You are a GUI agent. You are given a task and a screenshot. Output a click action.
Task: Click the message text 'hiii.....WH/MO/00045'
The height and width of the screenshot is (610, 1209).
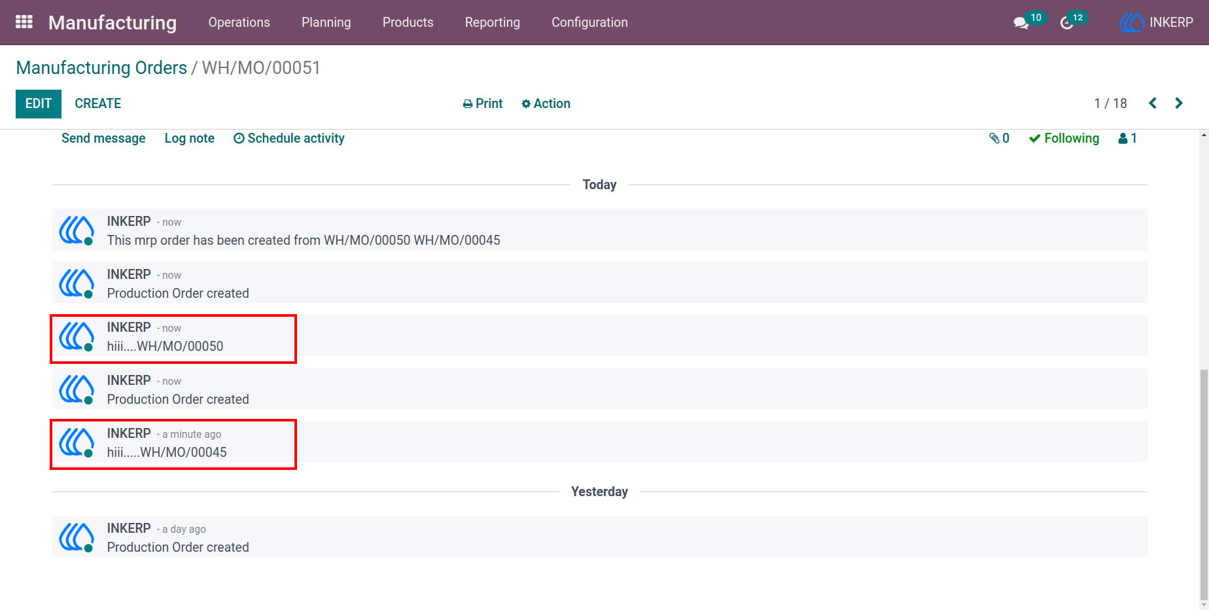tap(167, 452)
